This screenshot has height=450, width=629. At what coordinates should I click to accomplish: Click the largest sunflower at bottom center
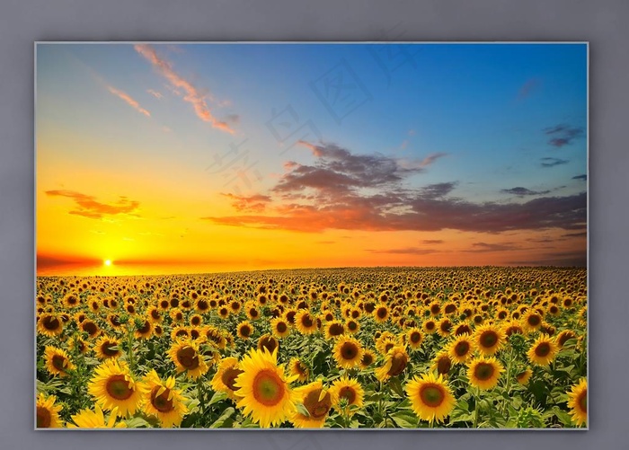click(266, 387)
